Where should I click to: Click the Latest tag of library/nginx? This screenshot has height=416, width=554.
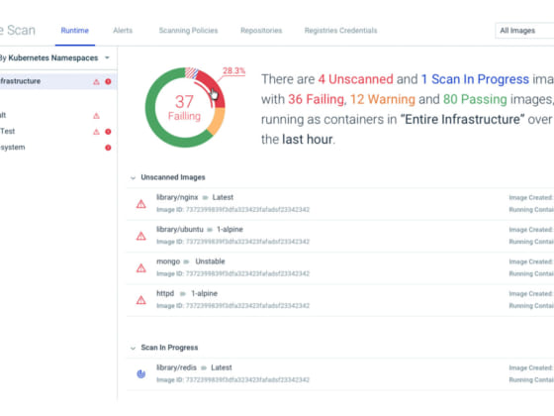point(223,197)
